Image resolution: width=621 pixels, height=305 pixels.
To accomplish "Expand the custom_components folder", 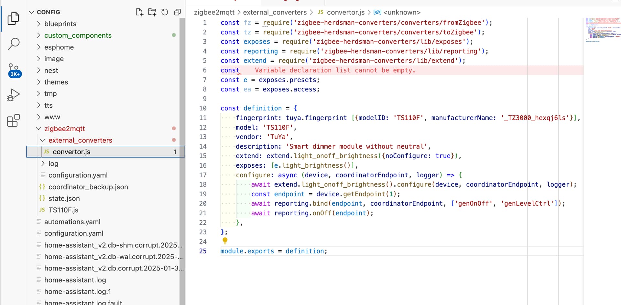I will tap(78, 35).
